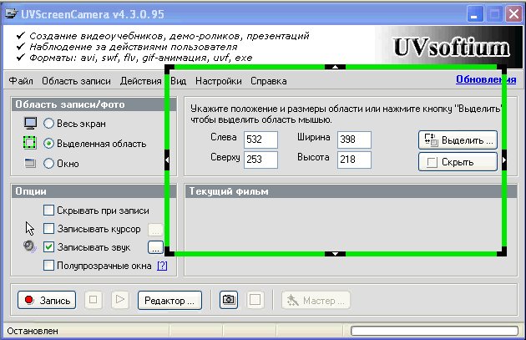Screen dimensions: 526x340
Task: Click the Высота input field
Action: coord(354,160)
